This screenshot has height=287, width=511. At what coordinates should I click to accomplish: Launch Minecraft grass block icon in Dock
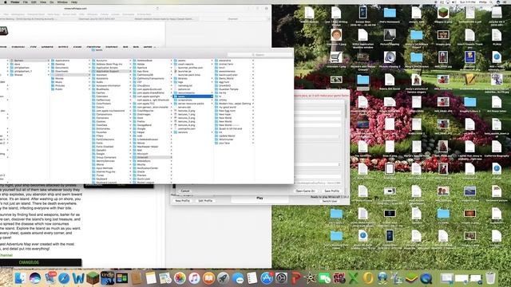pos(93,278)
